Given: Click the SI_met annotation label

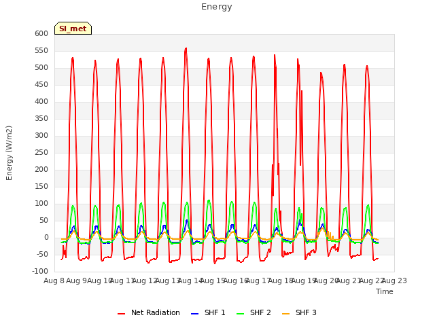Looking at the screenshot, I should coord(73,29).
